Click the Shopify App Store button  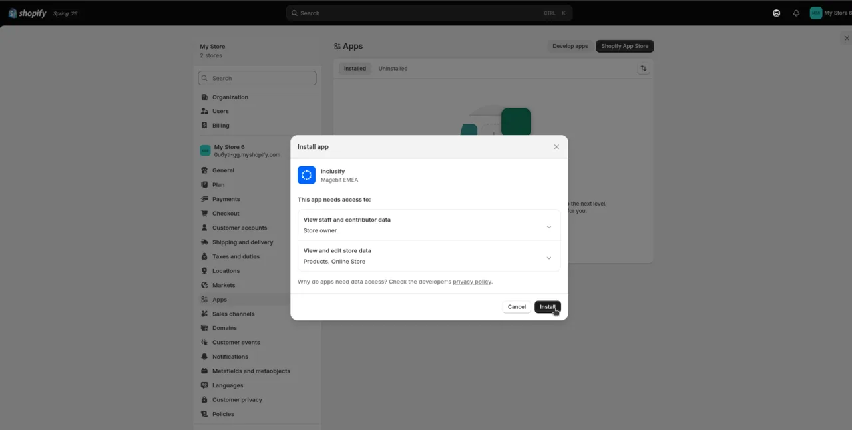click(x=625, y=46)
